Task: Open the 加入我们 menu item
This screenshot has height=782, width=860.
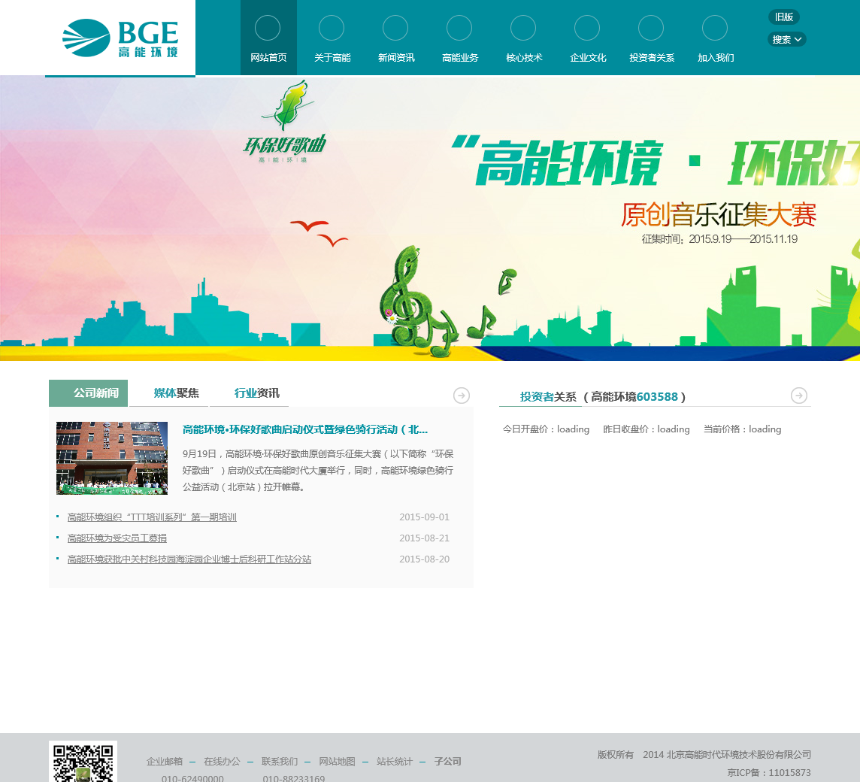Action: click(716, 58)
